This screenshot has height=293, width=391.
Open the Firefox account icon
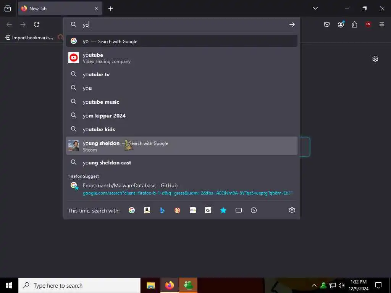pos(341,24)
